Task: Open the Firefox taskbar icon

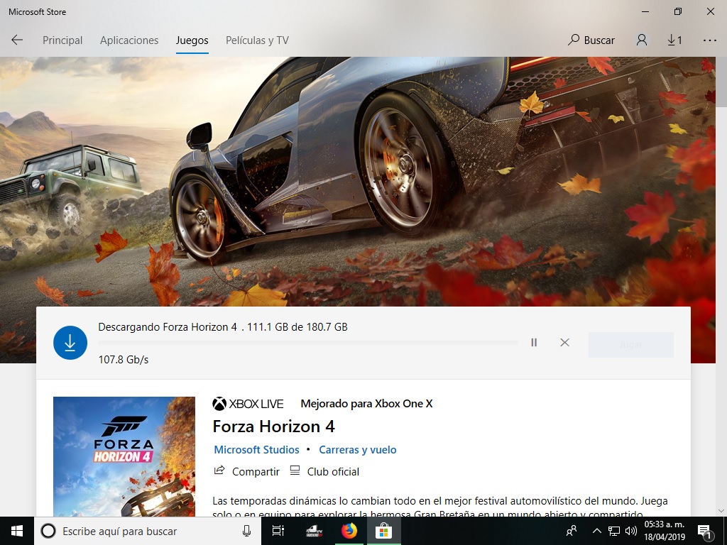Action: 349,531
